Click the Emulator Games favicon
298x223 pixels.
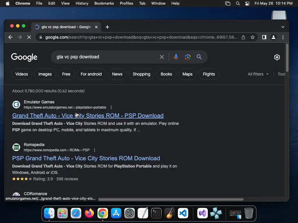[16, 105]
